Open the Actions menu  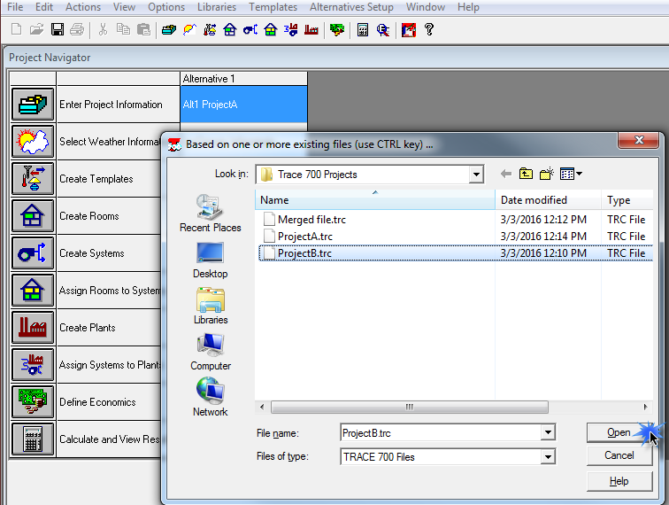[x=83, y=7]
